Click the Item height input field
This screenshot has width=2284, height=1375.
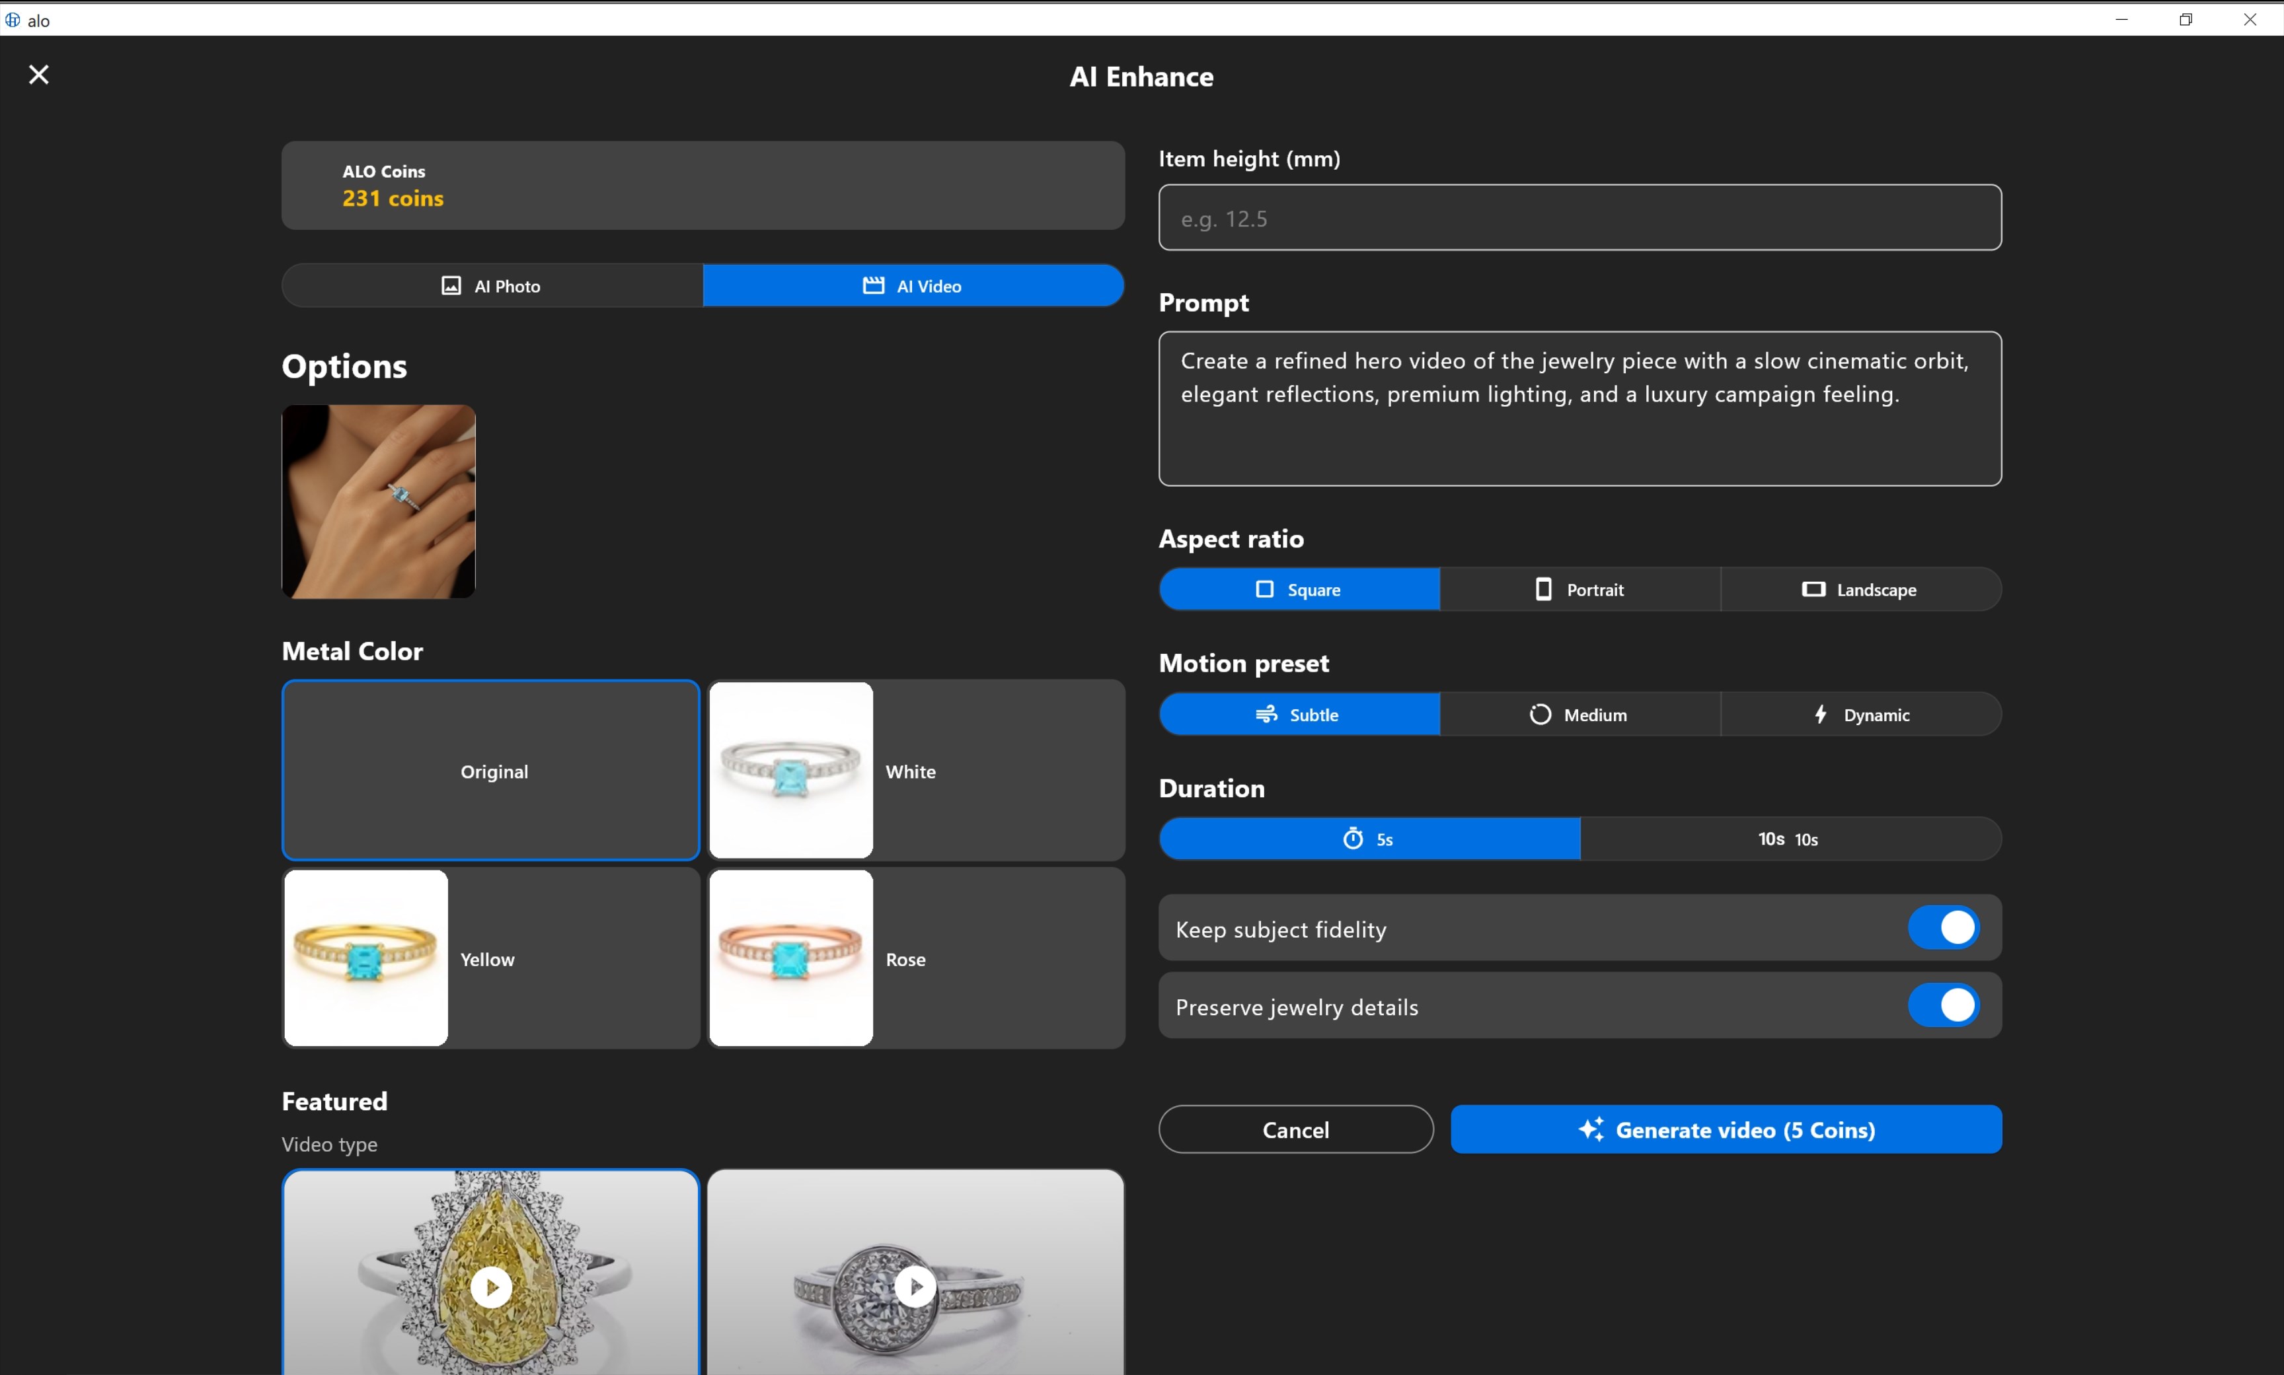1580,218
